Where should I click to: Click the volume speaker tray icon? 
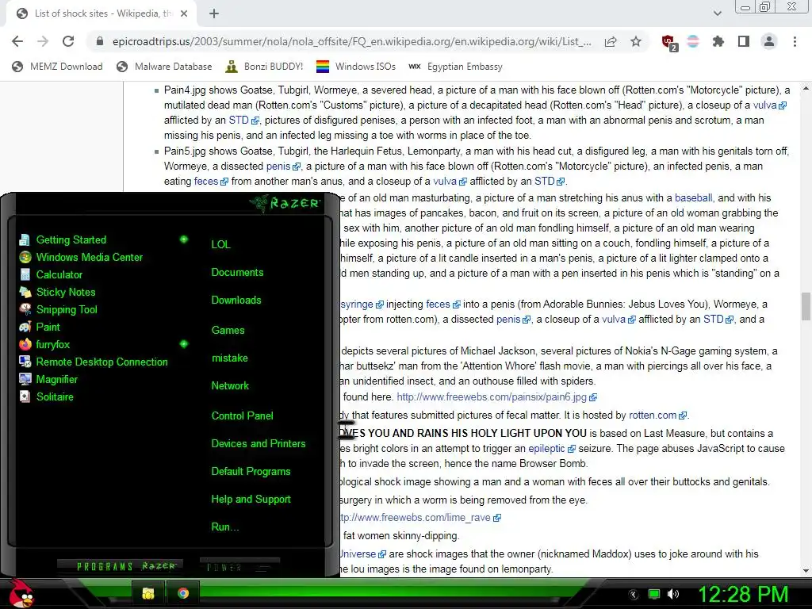tap(673, 594)
